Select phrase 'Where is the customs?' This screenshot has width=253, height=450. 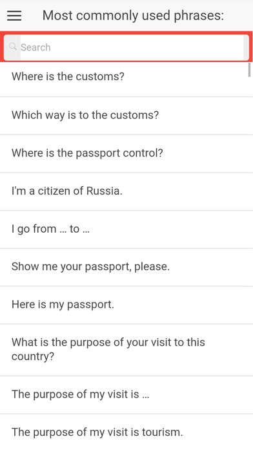click(x=126, y=78)
